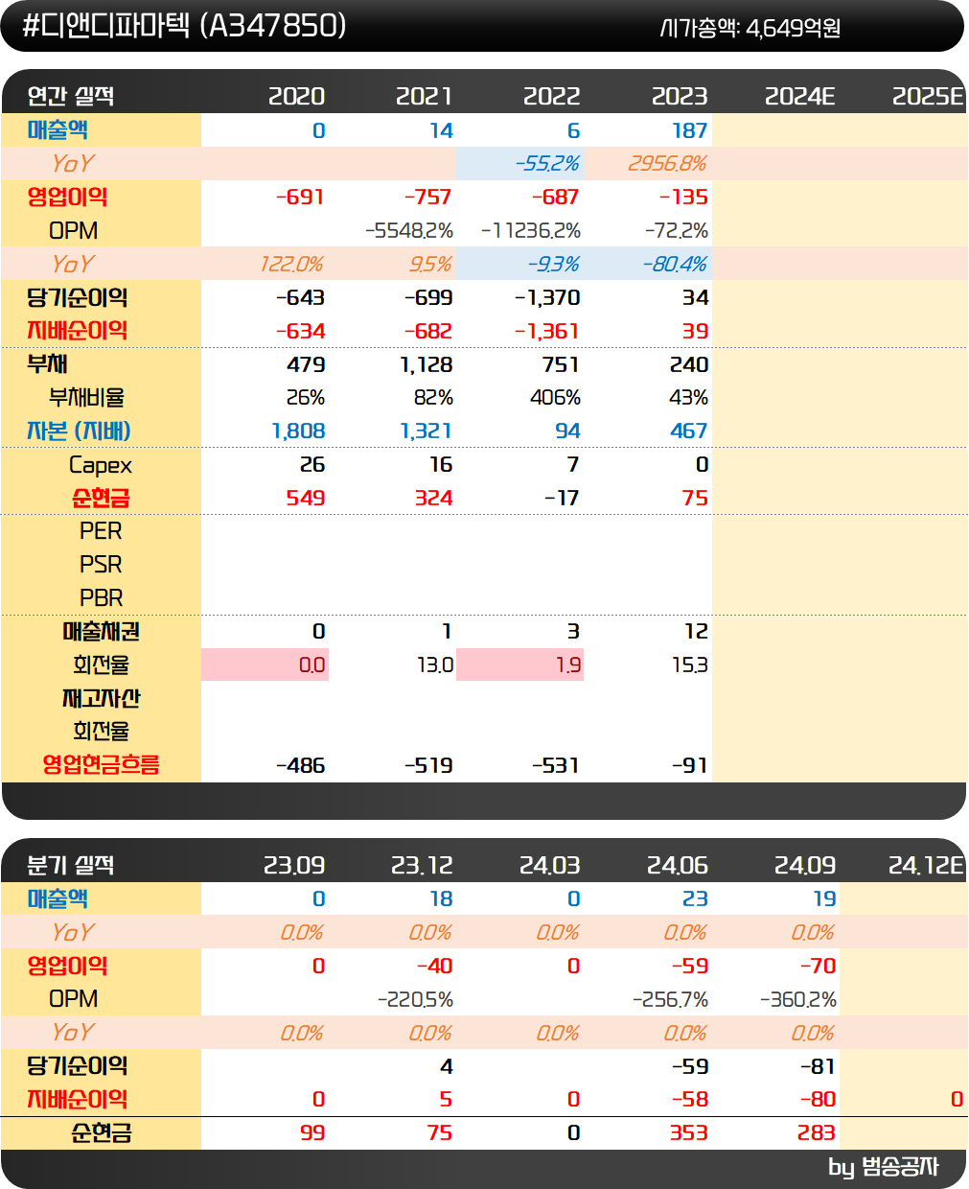The width and height of the screenshot is (969, 1189).
Task: Click the highlighted 회전율 value 1.9
Action: click(x=568, y=665)
